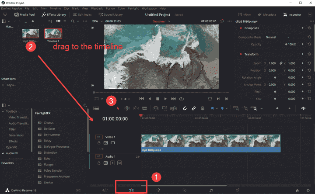Switch media pool to thumbnail view
The height and width of the screenshot is (194, 315).
coord(58,21)
